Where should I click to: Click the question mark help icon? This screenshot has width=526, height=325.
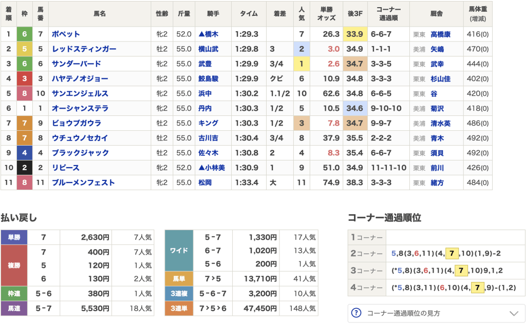coord(356,313)
